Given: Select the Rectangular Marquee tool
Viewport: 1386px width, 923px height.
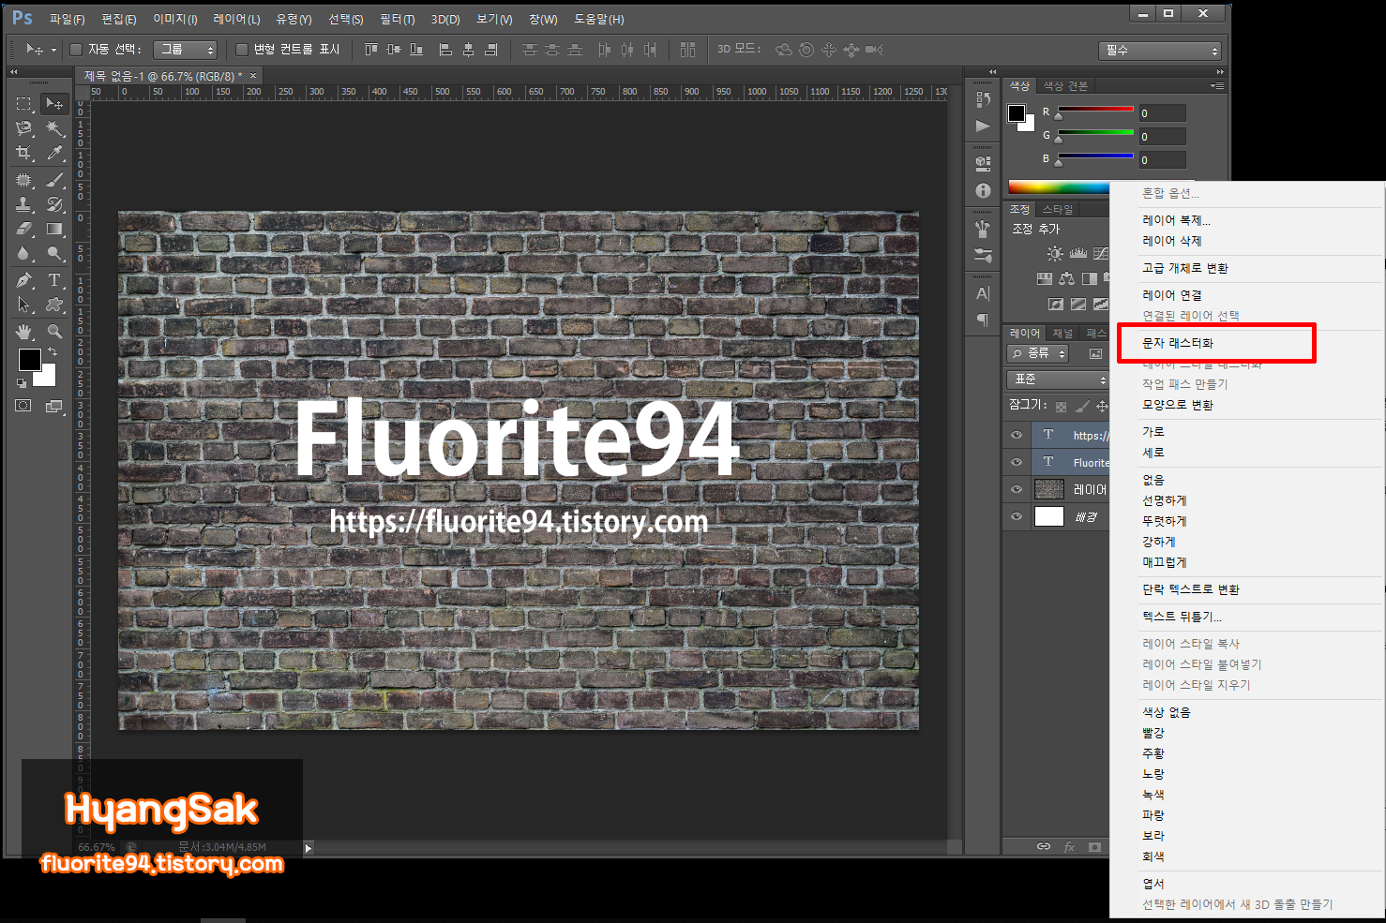Looking at the screenshot, I should [24, 103].
